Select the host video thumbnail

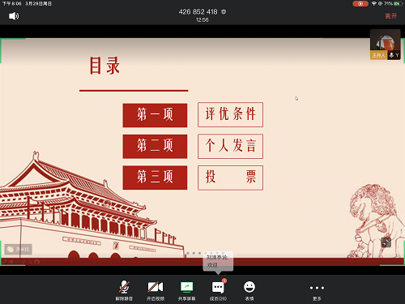(x=386, y=45)
